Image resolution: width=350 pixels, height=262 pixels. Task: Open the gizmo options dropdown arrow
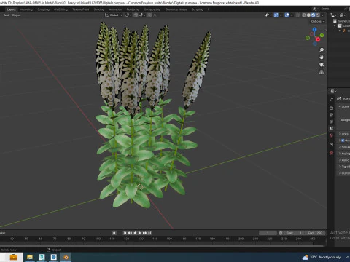(281, 15)
